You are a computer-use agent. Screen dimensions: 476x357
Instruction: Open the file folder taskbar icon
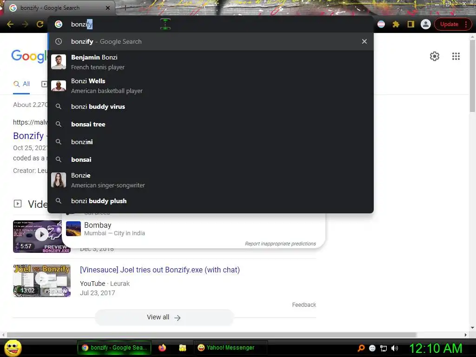pyautogui.click(x=182, y=348)
